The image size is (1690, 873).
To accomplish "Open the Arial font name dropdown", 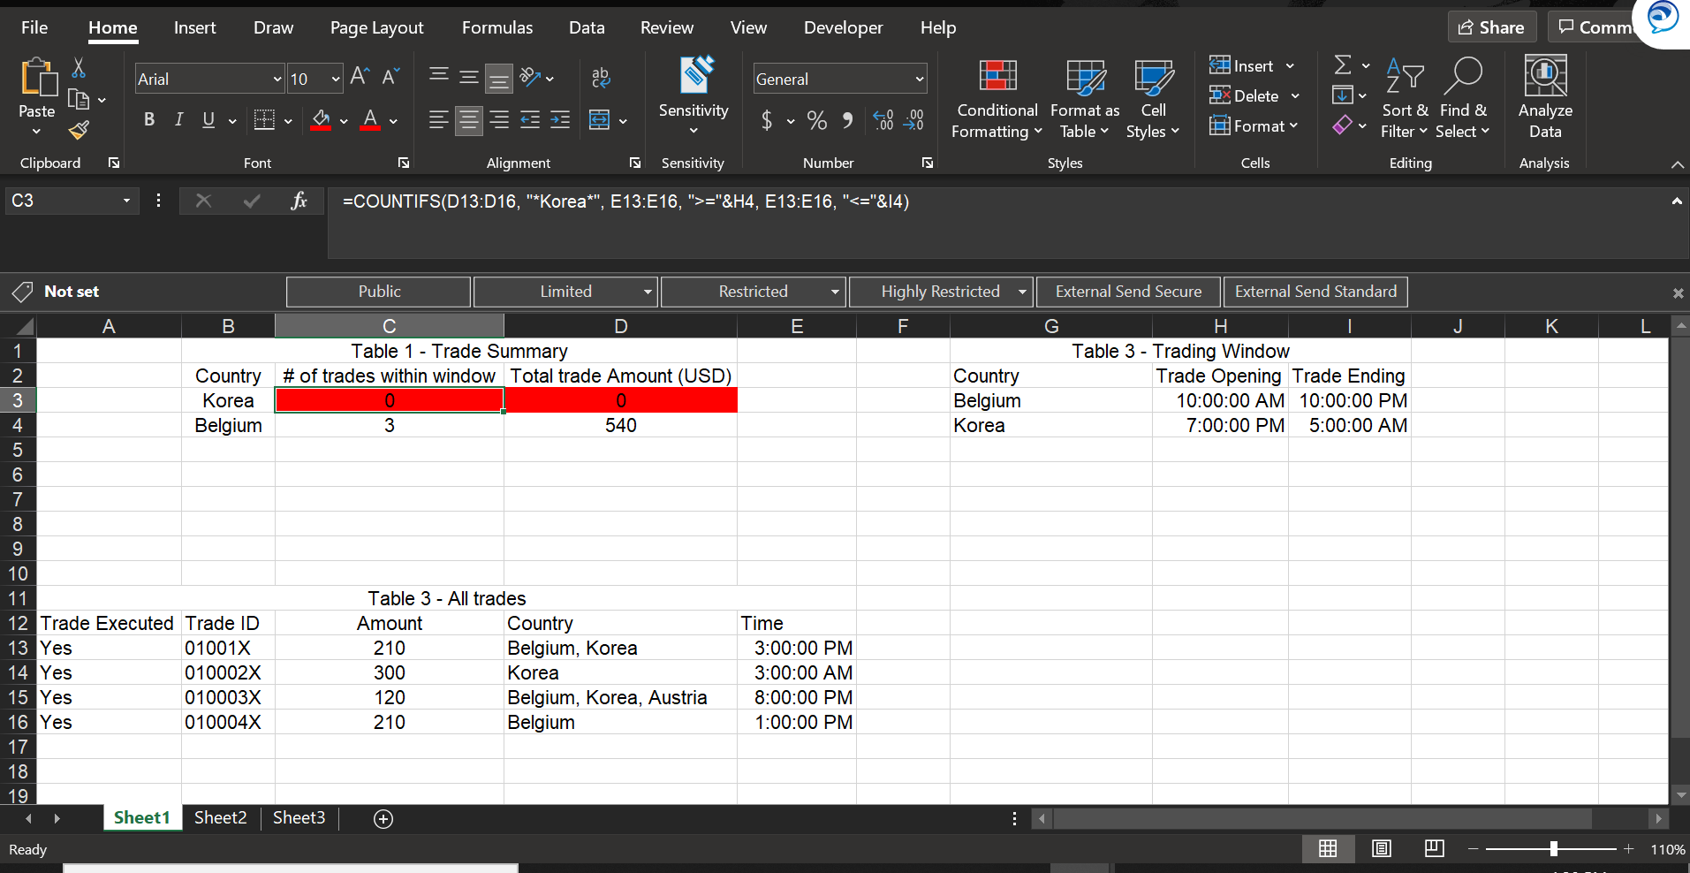I will coord(277,79).
